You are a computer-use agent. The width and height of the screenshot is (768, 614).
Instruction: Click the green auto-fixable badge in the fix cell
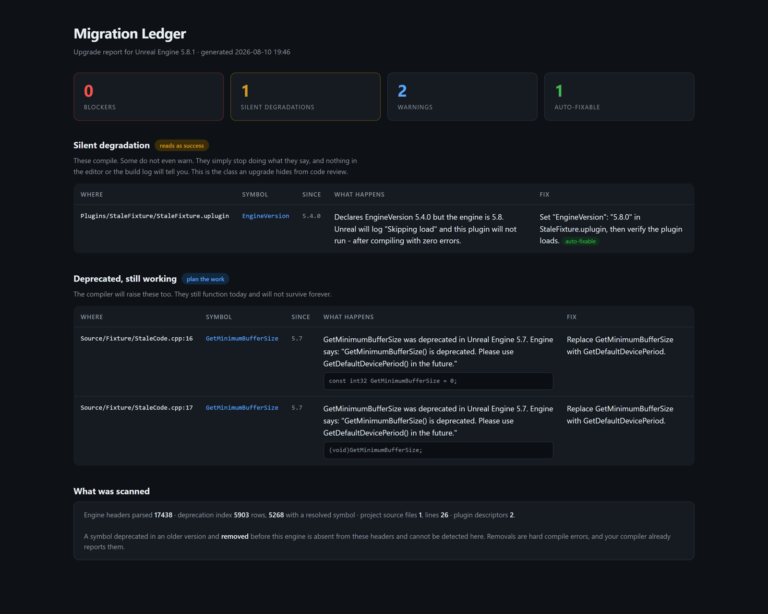[x=580, y=241]
